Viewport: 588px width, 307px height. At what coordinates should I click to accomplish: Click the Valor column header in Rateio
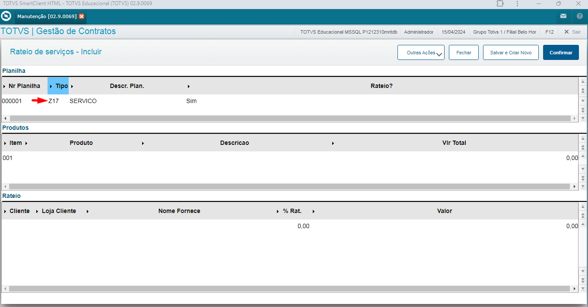pos(445,211)
